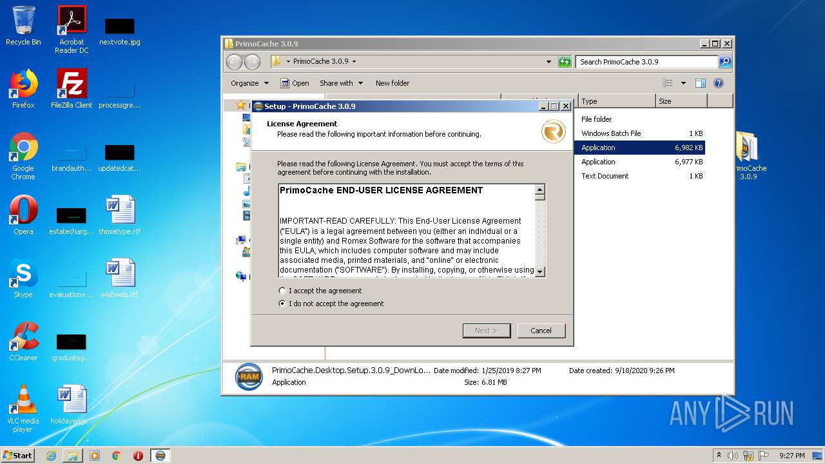Select the holidayengin document on desktop
Screen dimensions: 825x464
[72, 405]
